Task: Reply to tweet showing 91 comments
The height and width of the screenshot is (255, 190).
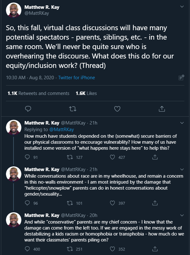Action: point(27,157)
